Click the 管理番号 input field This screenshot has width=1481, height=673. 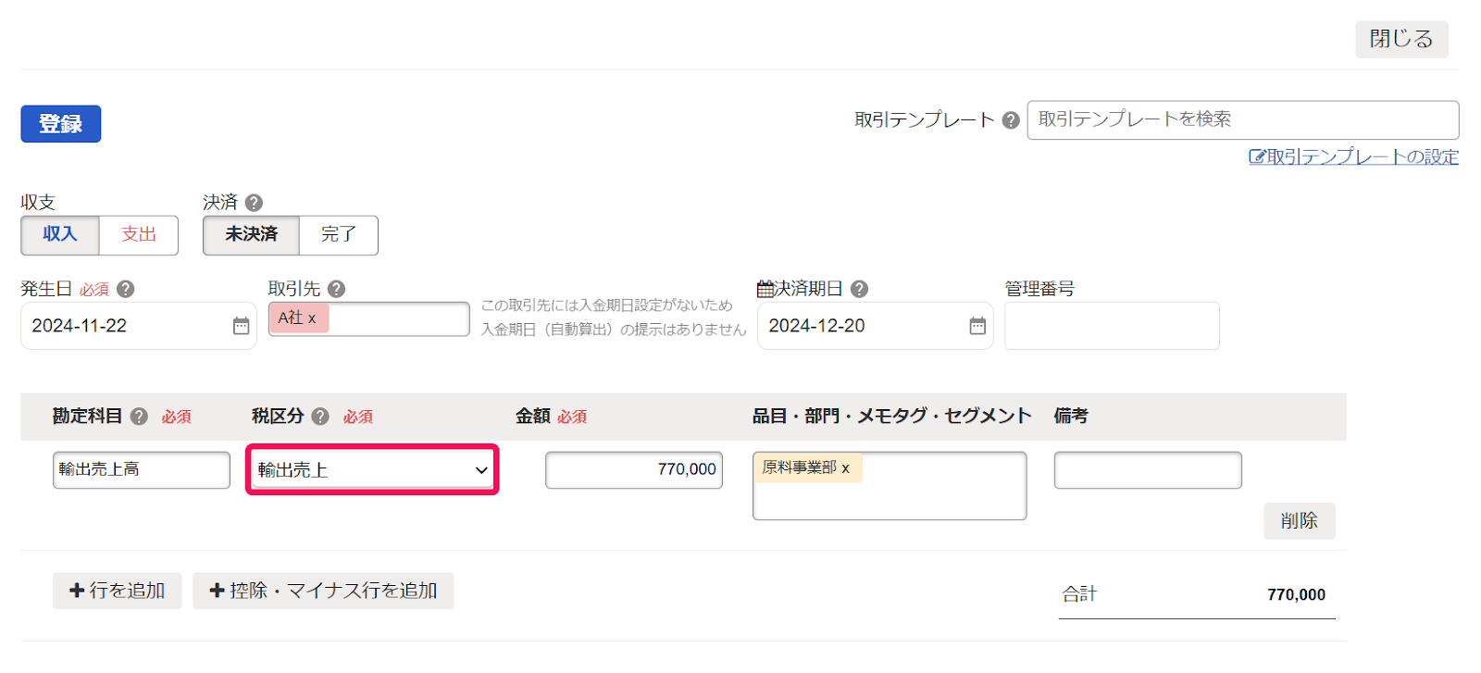coord(1112,326)
